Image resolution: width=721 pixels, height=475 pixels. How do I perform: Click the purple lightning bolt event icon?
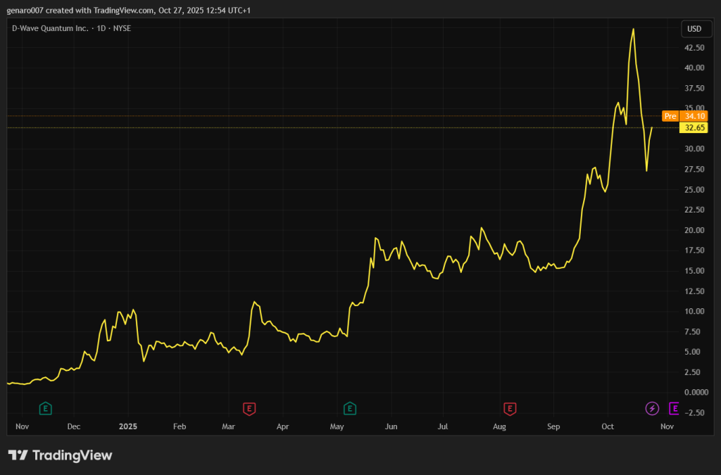653,407
